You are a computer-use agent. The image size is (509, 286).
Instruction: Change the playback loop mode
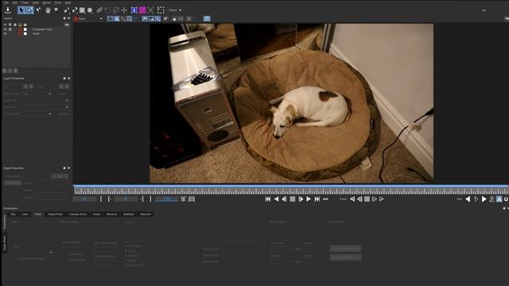[325, 199]
